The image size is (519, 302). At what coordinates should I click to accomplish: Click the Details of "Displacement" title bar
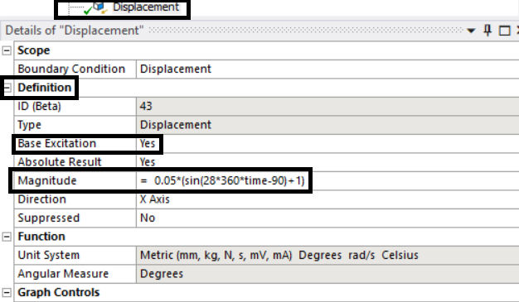(x=231, y=31)
